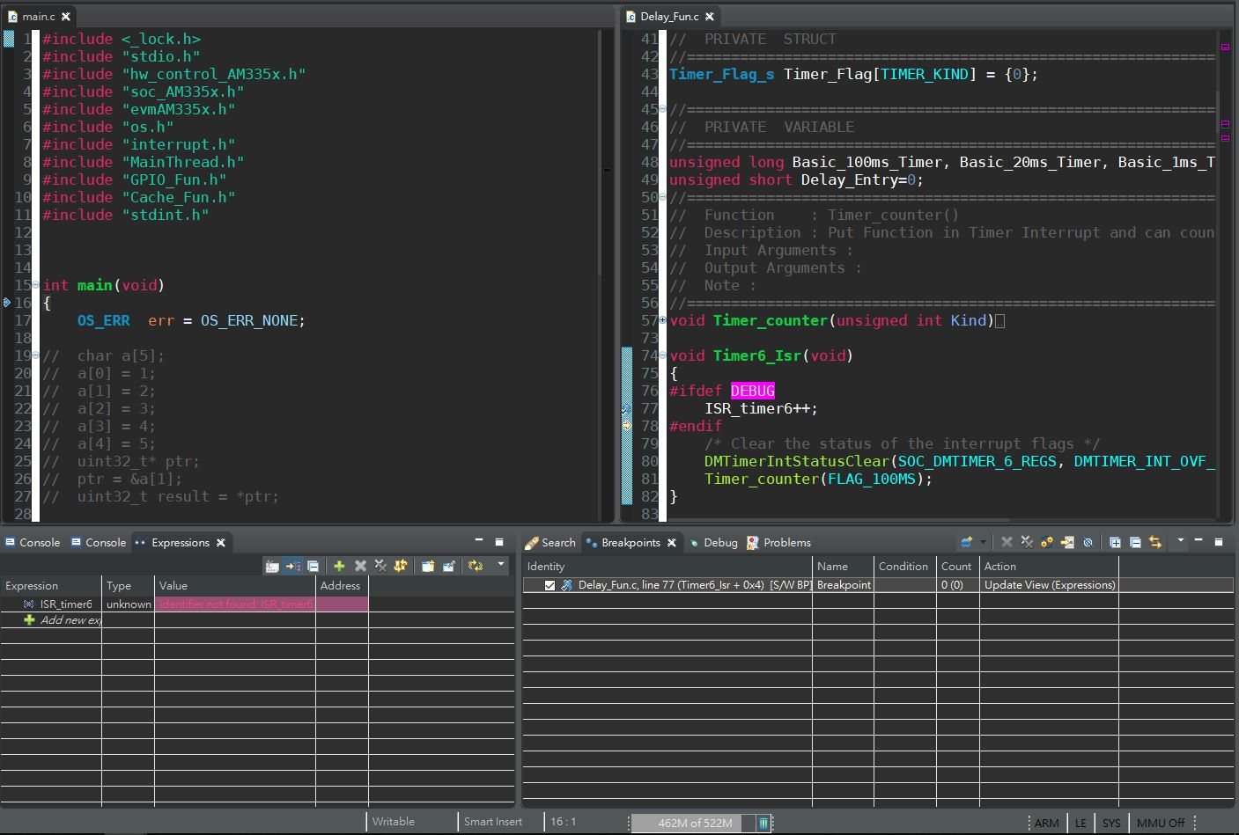Click Link with Debug view arrows icon
This screenshot has height=835, width=1239.
click(1155, 542)
